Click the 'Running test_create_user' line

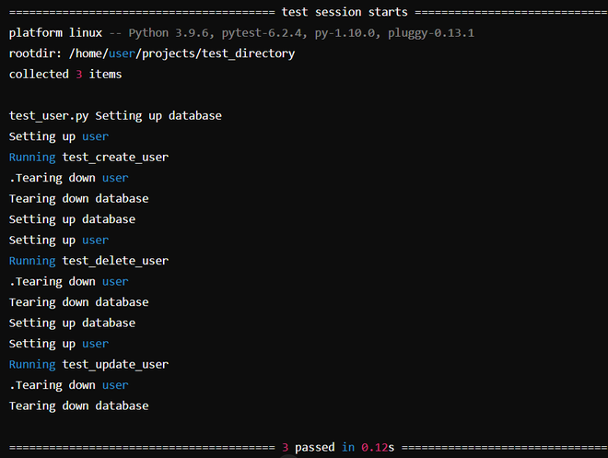click(88, 158)
